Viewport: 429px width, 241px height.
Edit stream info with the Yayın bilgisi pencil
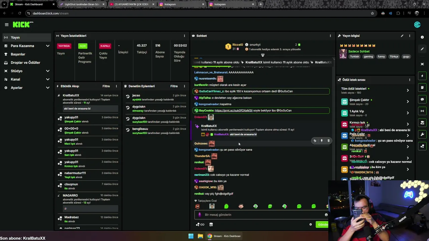point(402,36)
